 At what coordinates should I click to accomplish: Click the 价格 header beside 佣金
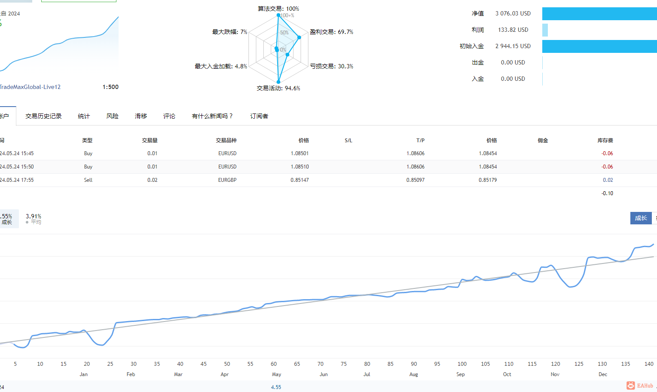click(492, 141)
